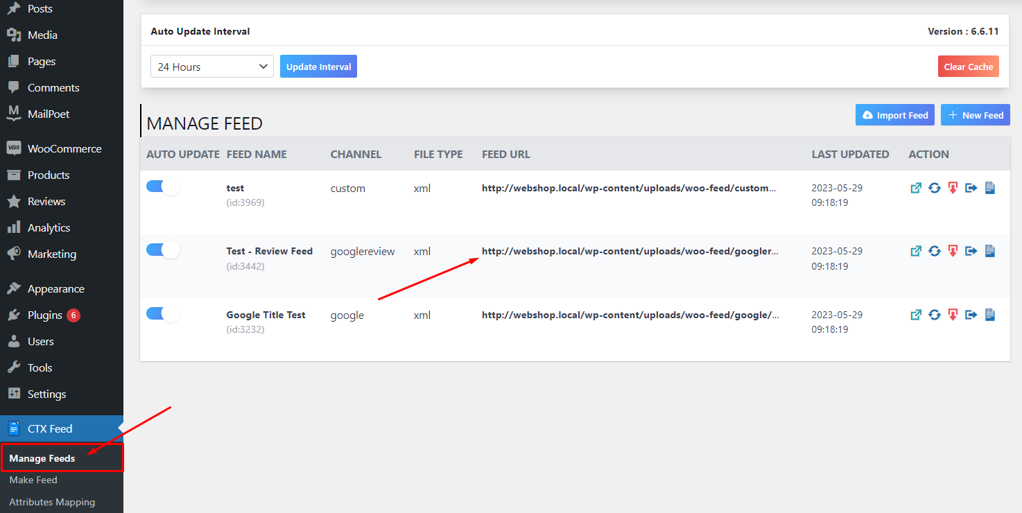Open the 24 Hours interval dropdown
Screen dimensions: 1022x513
click(x=211, y=66)
